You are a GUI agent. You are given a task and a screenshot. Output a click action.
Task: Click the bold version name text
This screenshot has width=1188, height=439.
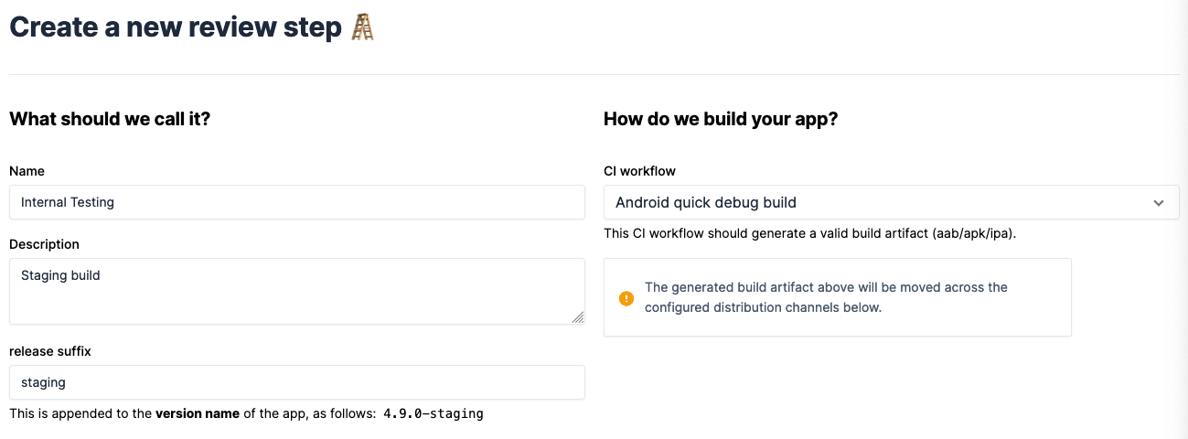pos(198,413)
